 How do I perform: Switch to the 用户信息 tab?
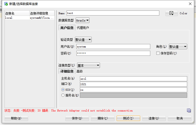coord(67,27)
